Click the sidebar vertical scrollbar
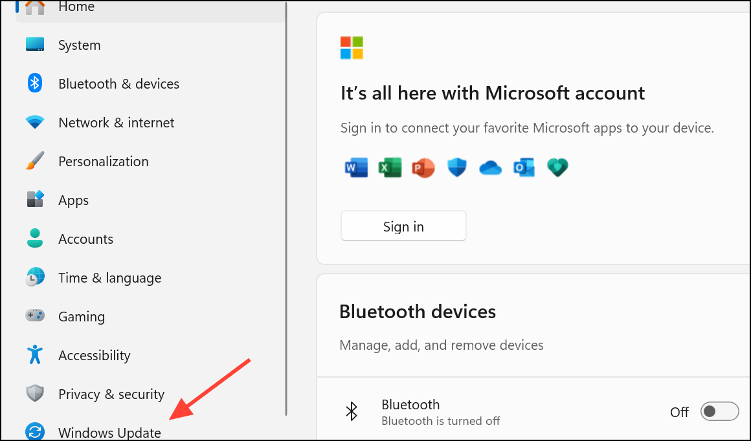This screenshot has width=751, height=441. tap(286, 209)
